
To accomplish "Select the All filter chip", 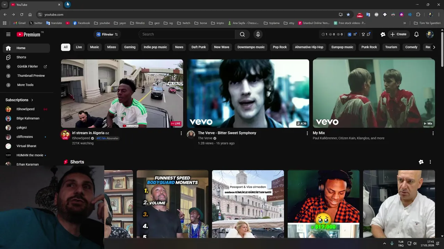I will (x=66, y=47).
